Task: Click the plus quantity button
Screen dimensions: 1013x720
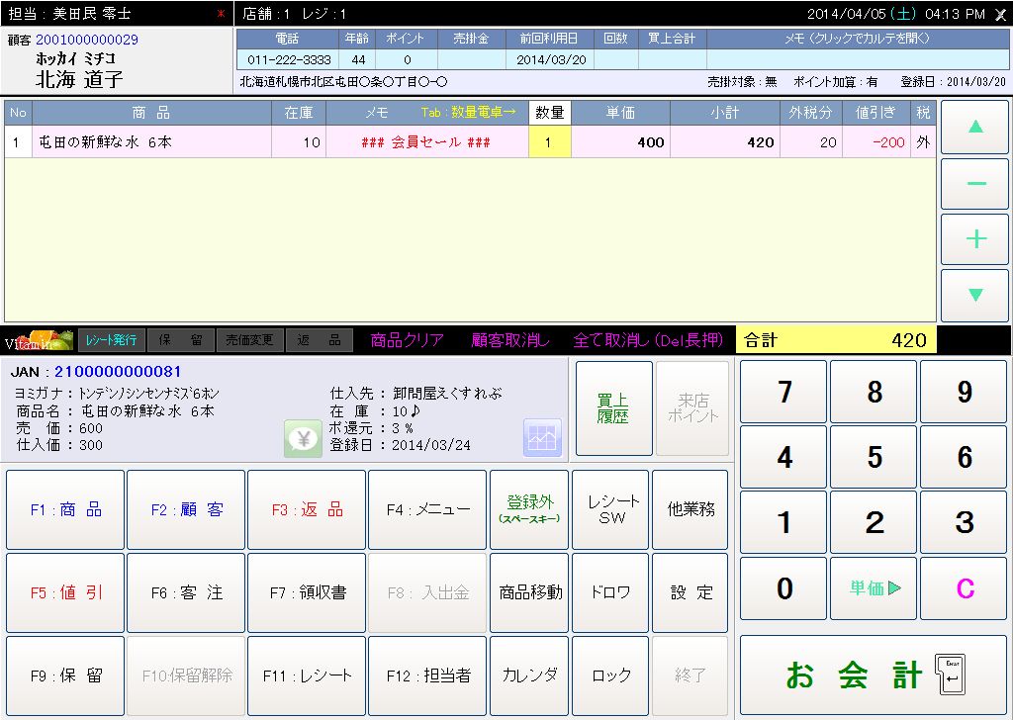Action: point(974,238)
